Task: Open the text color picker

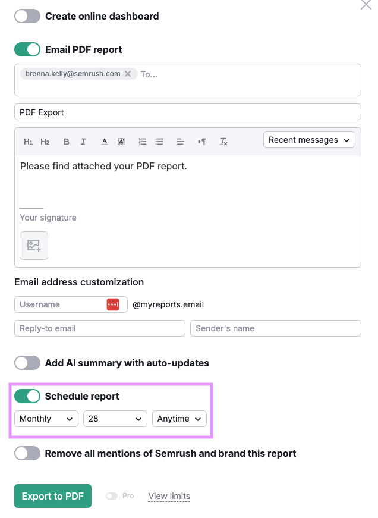Action: [x=104, y=142]
